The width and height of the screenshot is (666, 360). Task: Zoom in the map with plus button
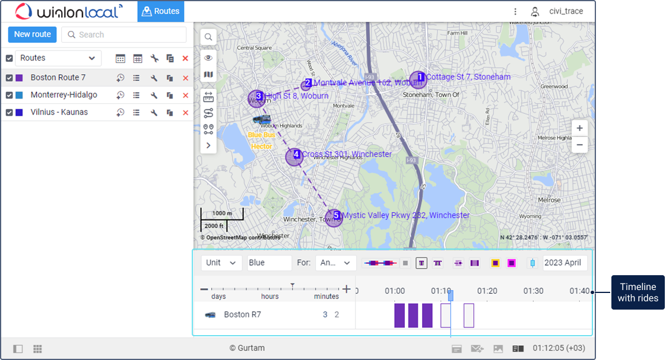pos(579,128)
